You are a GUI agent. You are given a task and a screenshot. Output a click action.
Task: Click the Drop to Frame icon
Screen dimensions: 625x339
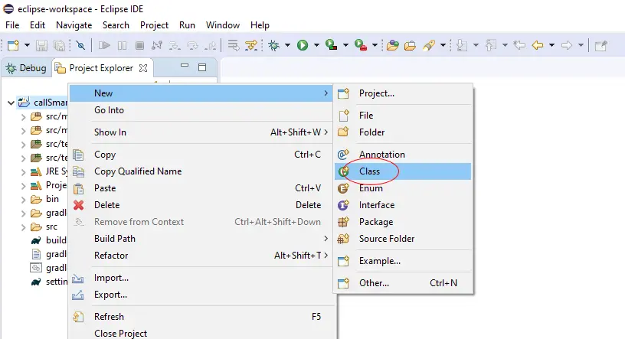click(x=233, y=45)
